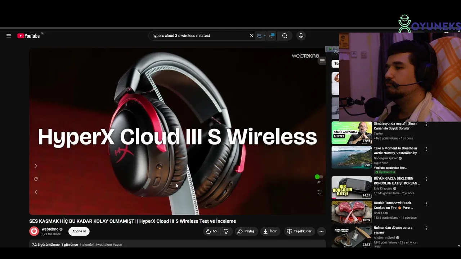The width and height of the screenshot is (461, 259).
Task: Click the Norwegian Xplorer channel name
Action: (386, 158)
